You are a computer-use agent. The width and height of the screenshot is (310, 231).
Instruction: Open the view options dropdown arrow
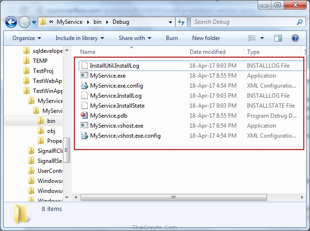pyautogui.click(x=262, y=38)
